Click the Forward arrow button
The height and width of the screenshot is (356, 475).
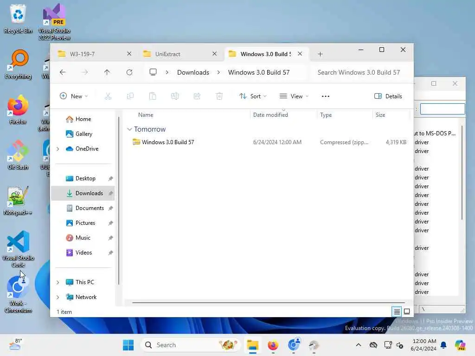pos(85,72)
